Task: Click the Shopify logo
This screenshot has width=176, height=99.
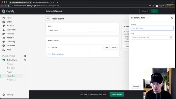Action: click(8, 11)
